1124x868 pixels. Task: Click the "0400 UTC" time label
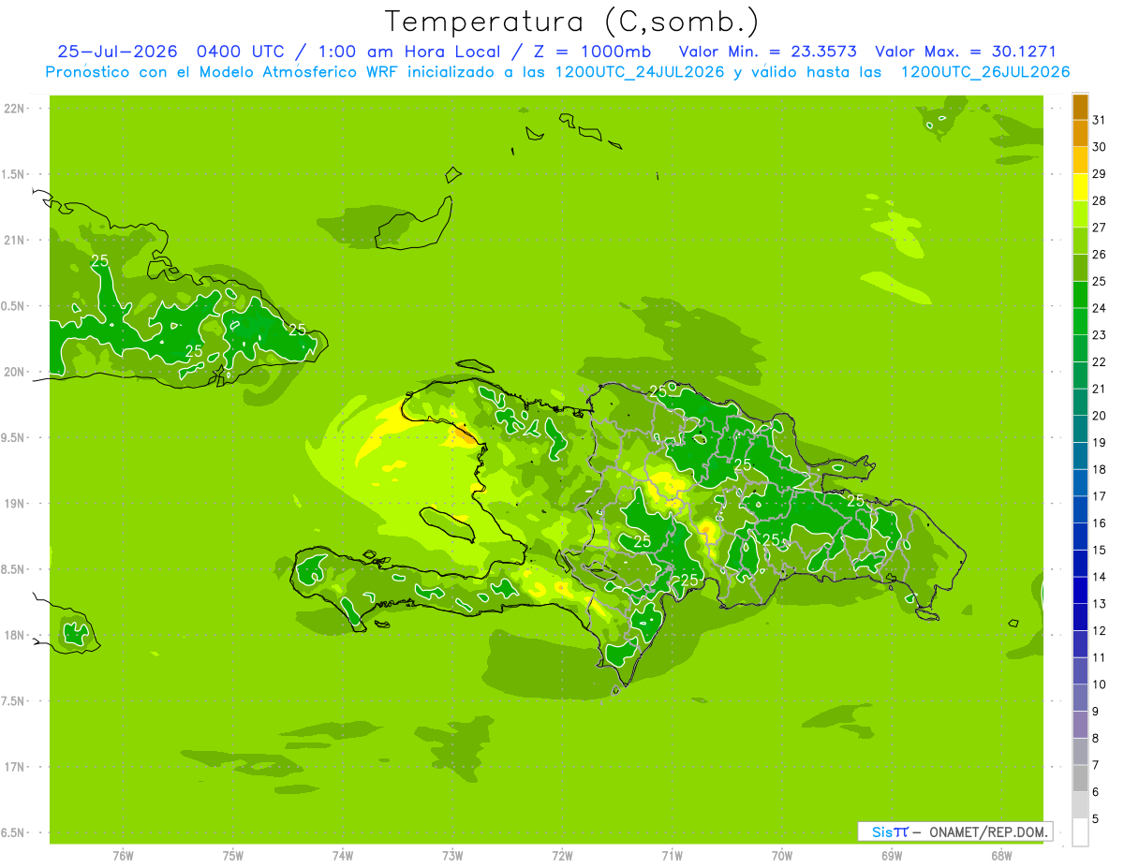tap(243, 51)
